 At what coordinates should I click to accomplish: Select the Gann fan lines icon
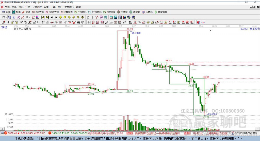[x=93, y=22]
